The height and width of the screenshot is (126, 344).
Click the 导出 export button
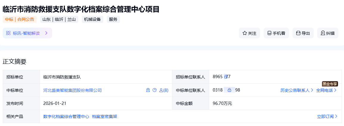pyautogui.click(x=303, y=33)
